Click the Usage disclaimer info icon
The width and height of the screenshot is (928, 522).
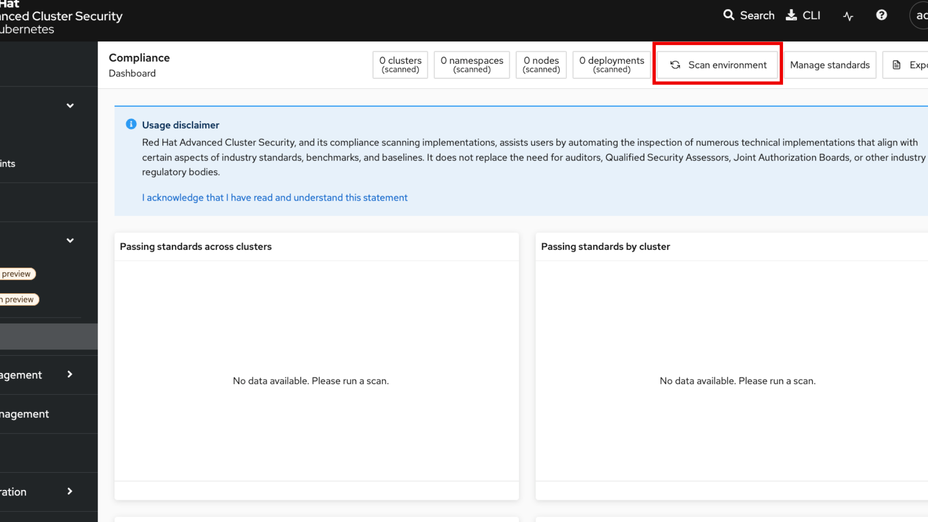pos(131,124)
